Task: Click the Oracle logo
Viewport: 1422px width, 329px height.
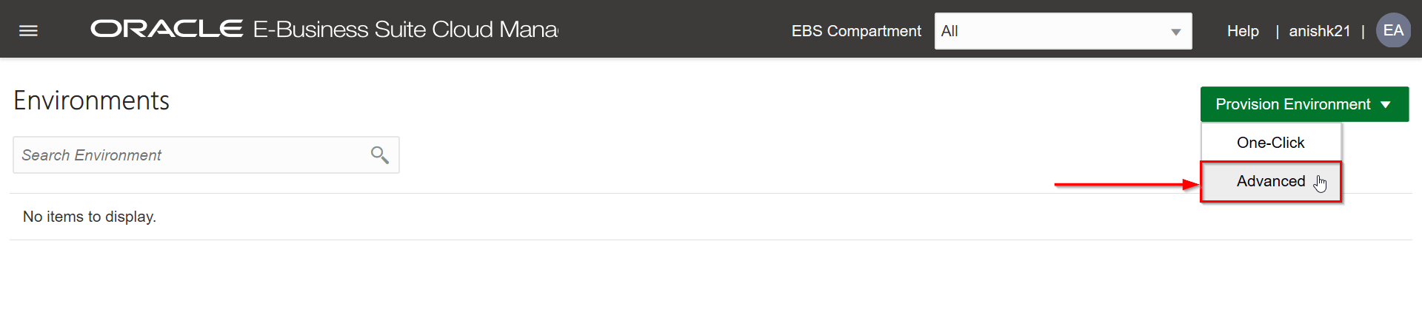Action: click(x=167, y=29)
